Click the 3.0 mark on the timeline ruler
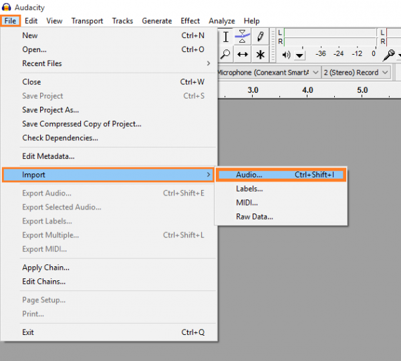 pos(253,90)
